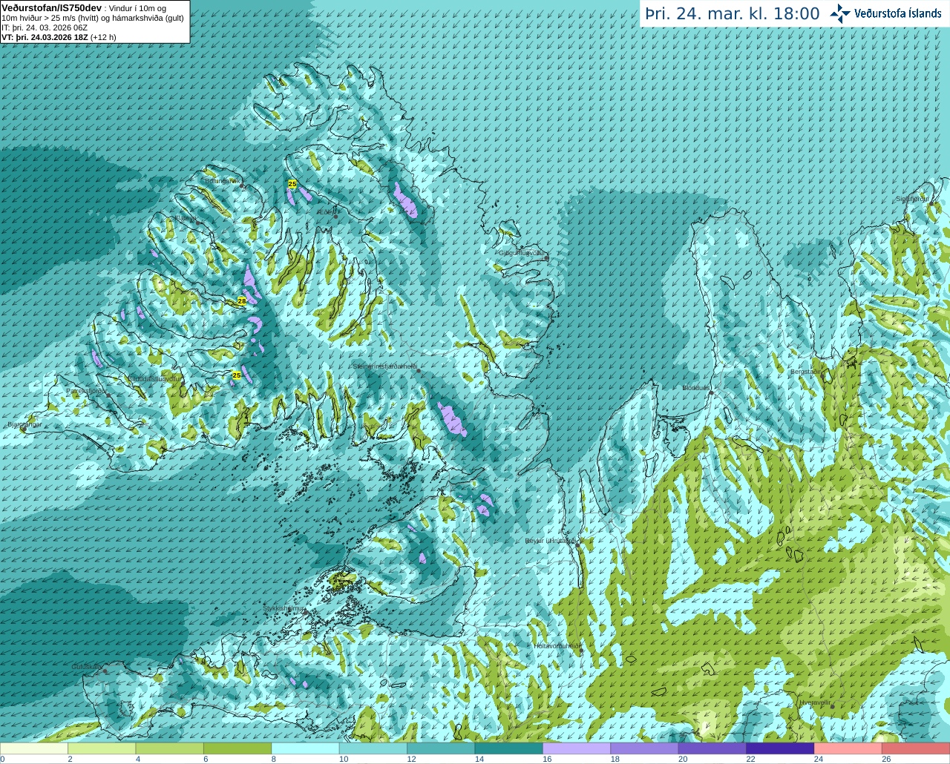The height and width of the screenshot is (764, 950).
Task: Select the yellow 25 gust marker near Æðey
Action: (292, 183)
